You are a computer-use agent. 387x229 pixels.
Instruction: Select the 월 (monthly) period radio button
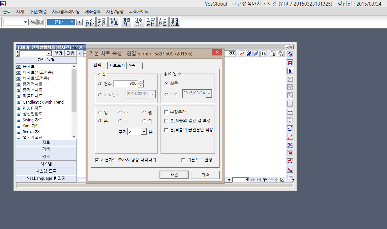click(144, 113)
